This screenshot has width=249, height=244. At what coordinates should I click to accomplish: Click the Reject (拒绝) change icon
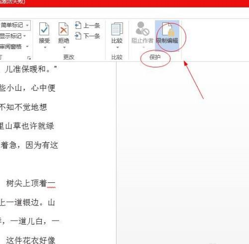63,29
